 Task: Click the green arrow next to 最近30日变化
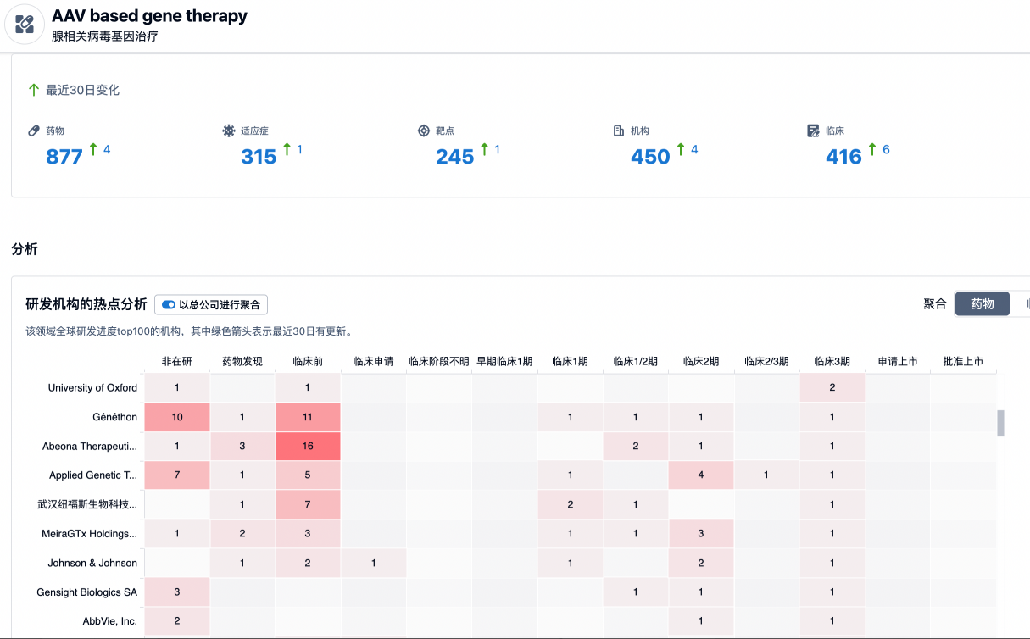(34, 90)
